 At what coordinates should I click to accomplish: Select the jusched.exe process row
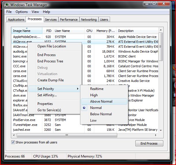(85, 130)
